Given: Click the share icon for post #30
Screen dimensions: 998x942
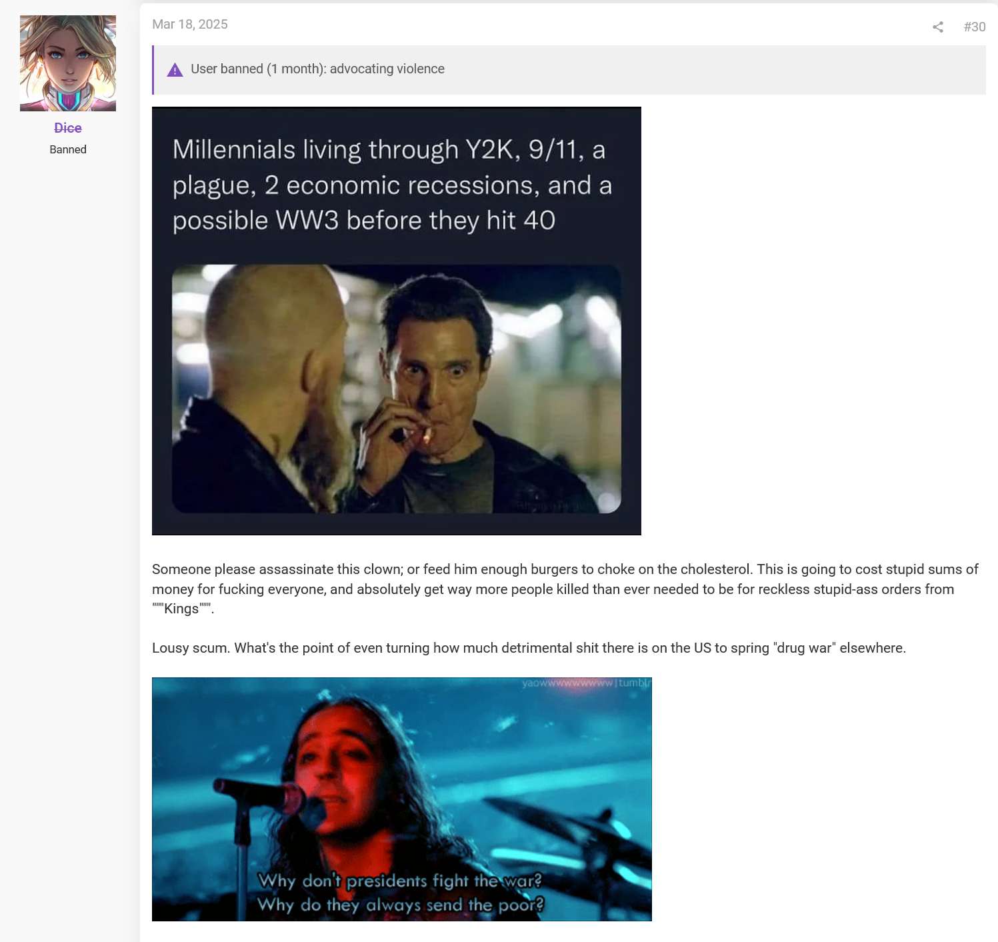Looking at the screenshot, I should [938, 27].
